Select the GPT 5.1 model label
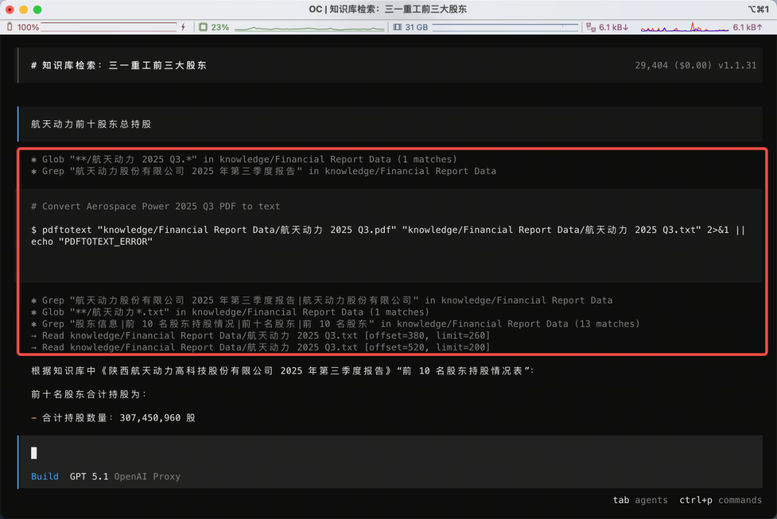Screen dimensions: 777x519 point(90,477)
